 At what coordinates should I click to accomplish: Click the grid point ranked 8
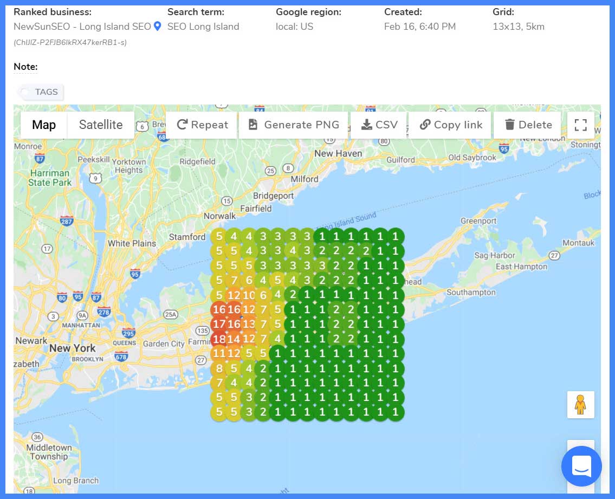click(219, 369)
